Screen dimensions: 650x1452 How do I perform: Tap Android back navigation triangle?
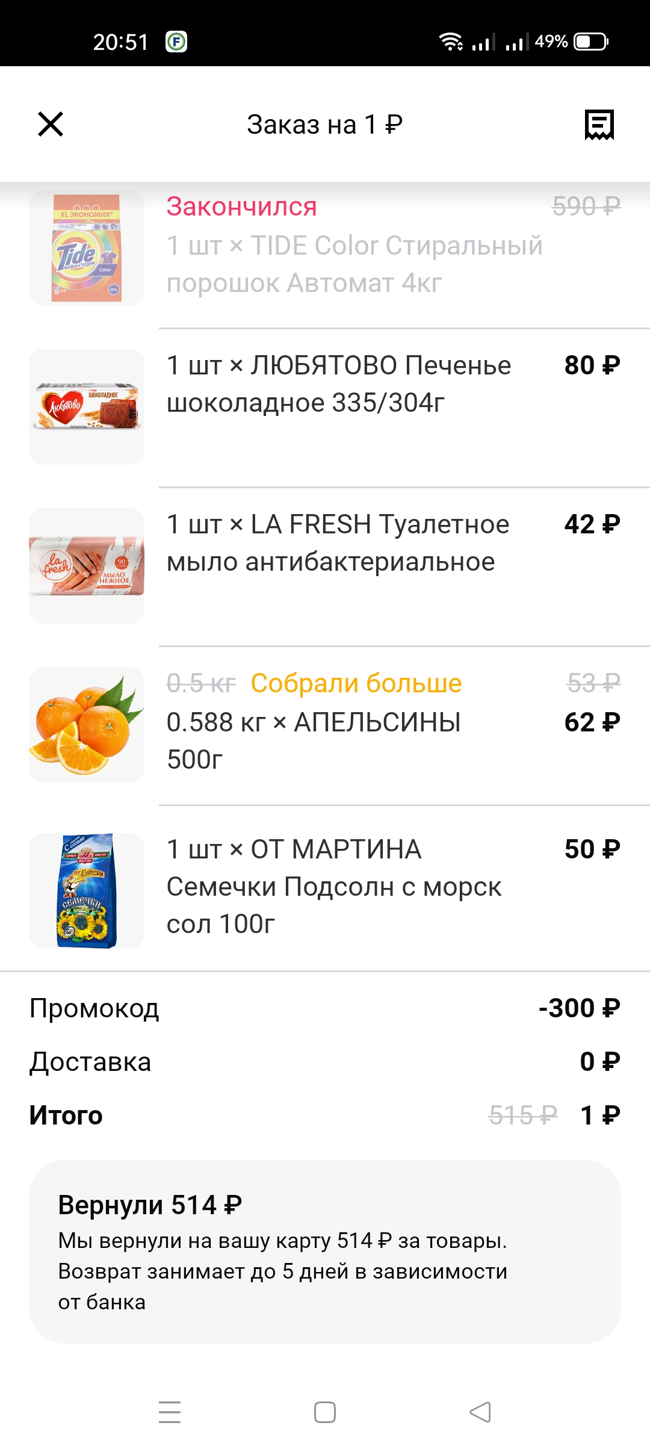480,1412
